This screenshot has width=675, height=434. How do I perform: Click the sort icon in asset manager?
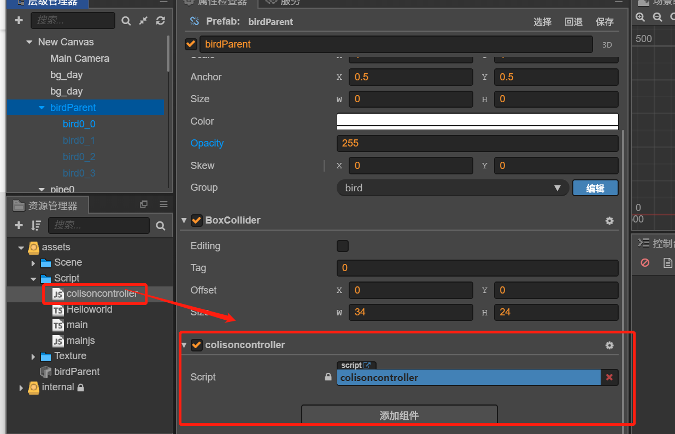click(x=36, y=225)
